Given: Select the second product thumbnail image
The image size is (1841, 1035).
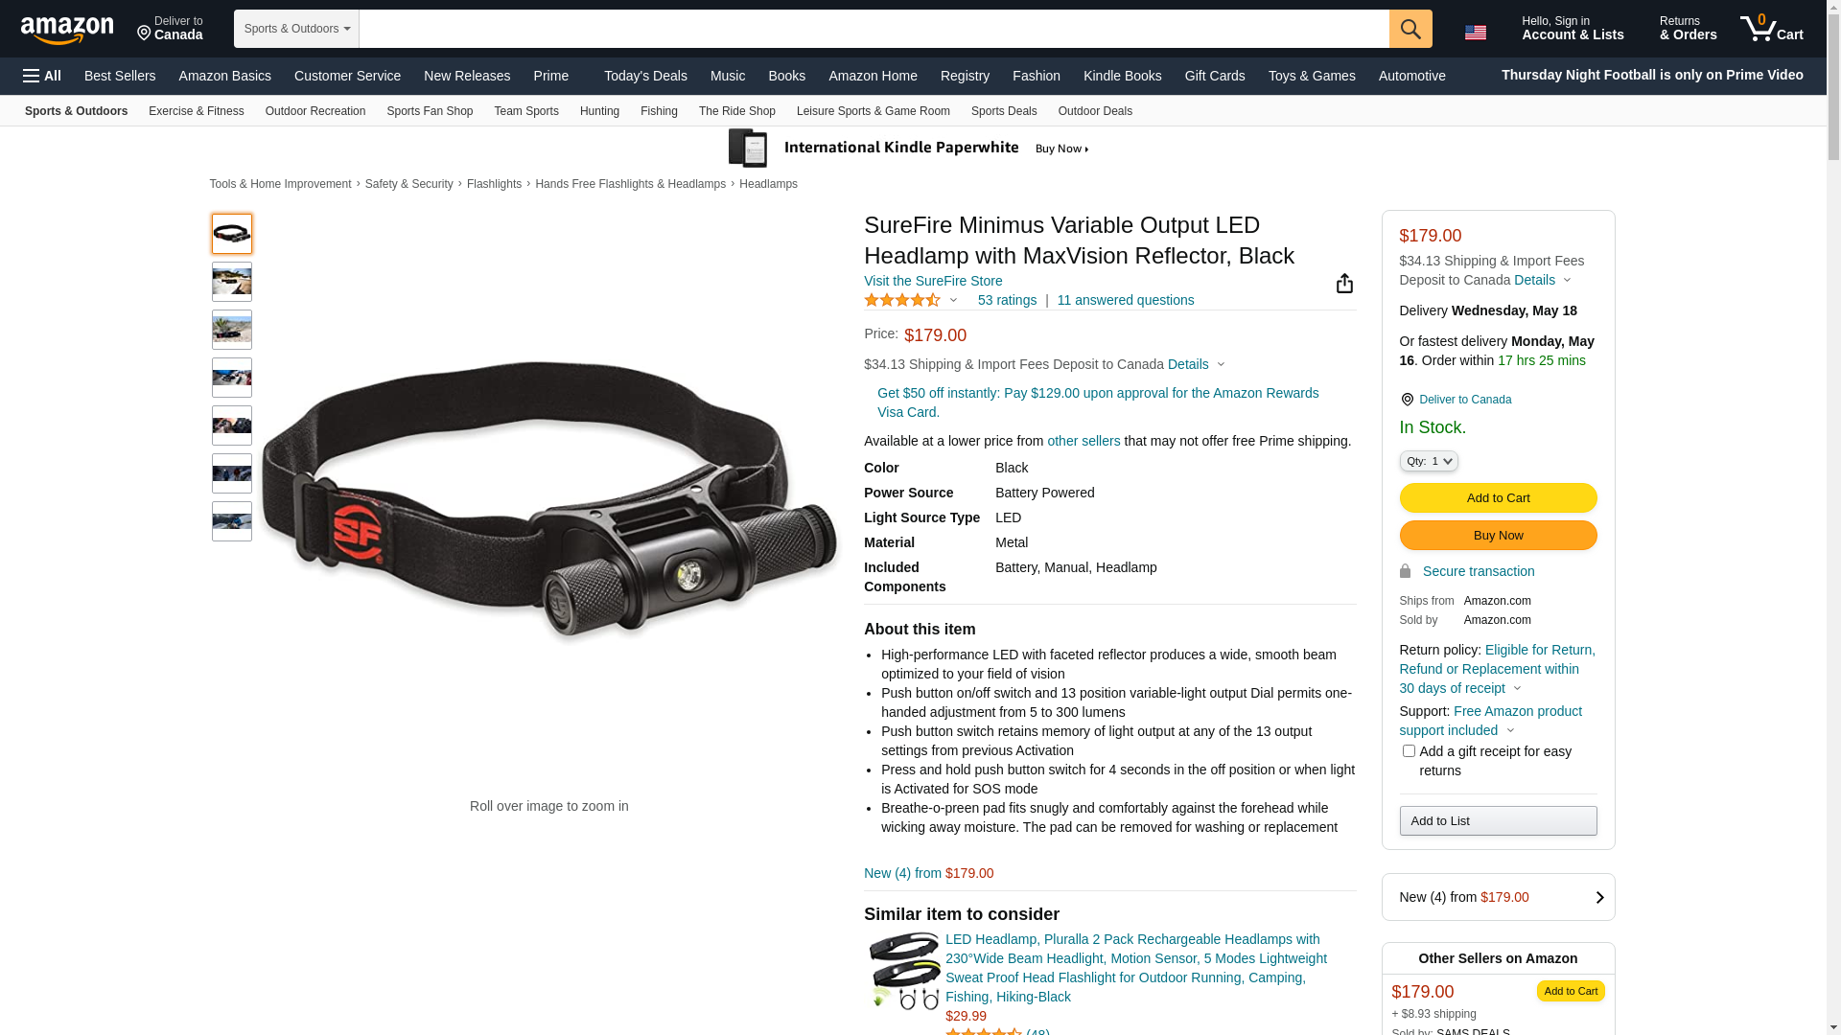Looking at the screenshot, I should click(232, 282).
